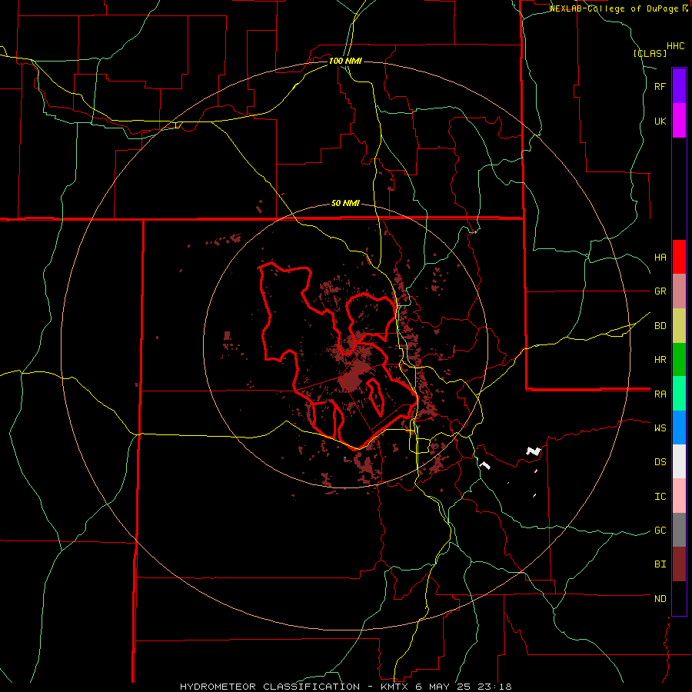The height and width of the screenshot is (692, 692).
Task: Click the BI legend label
Action: tap(660, 564)
